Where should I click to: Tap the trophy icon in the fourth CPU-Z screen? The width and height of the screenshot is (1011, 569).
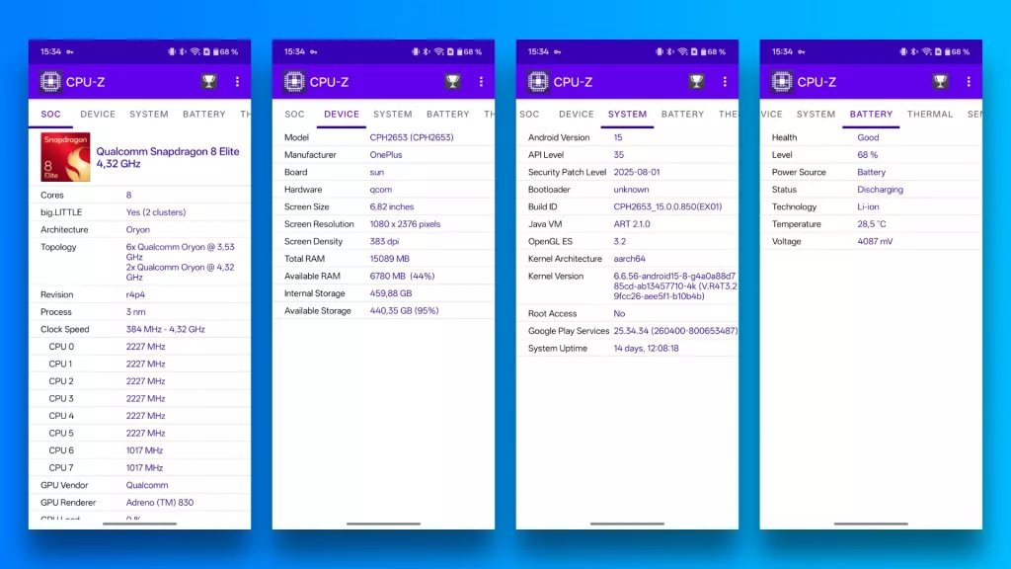pyautogui.click(x=940, y=81)
